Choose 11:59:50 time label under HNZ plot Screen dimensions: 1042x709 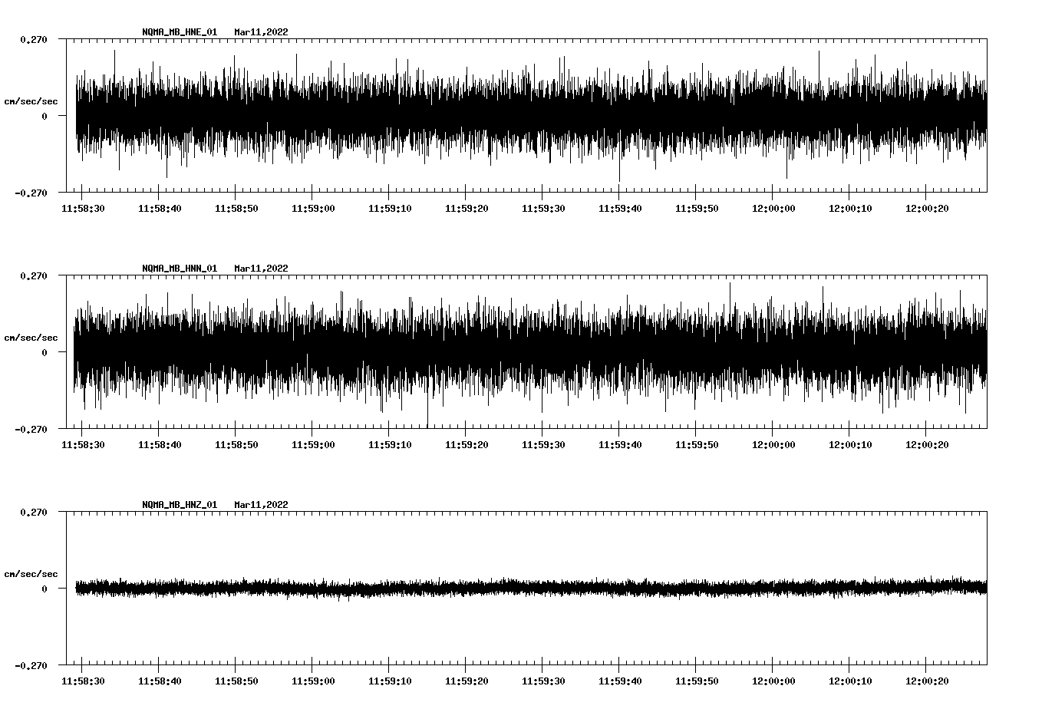coord(697,681)
